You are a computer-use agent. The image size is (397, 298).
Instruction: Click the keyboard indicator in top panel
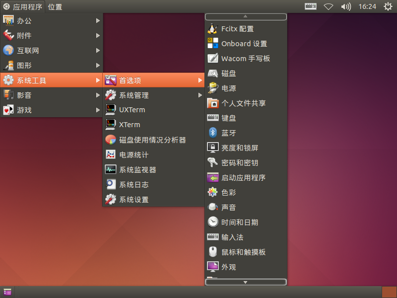pyautogui.click(x=311, y=6)
